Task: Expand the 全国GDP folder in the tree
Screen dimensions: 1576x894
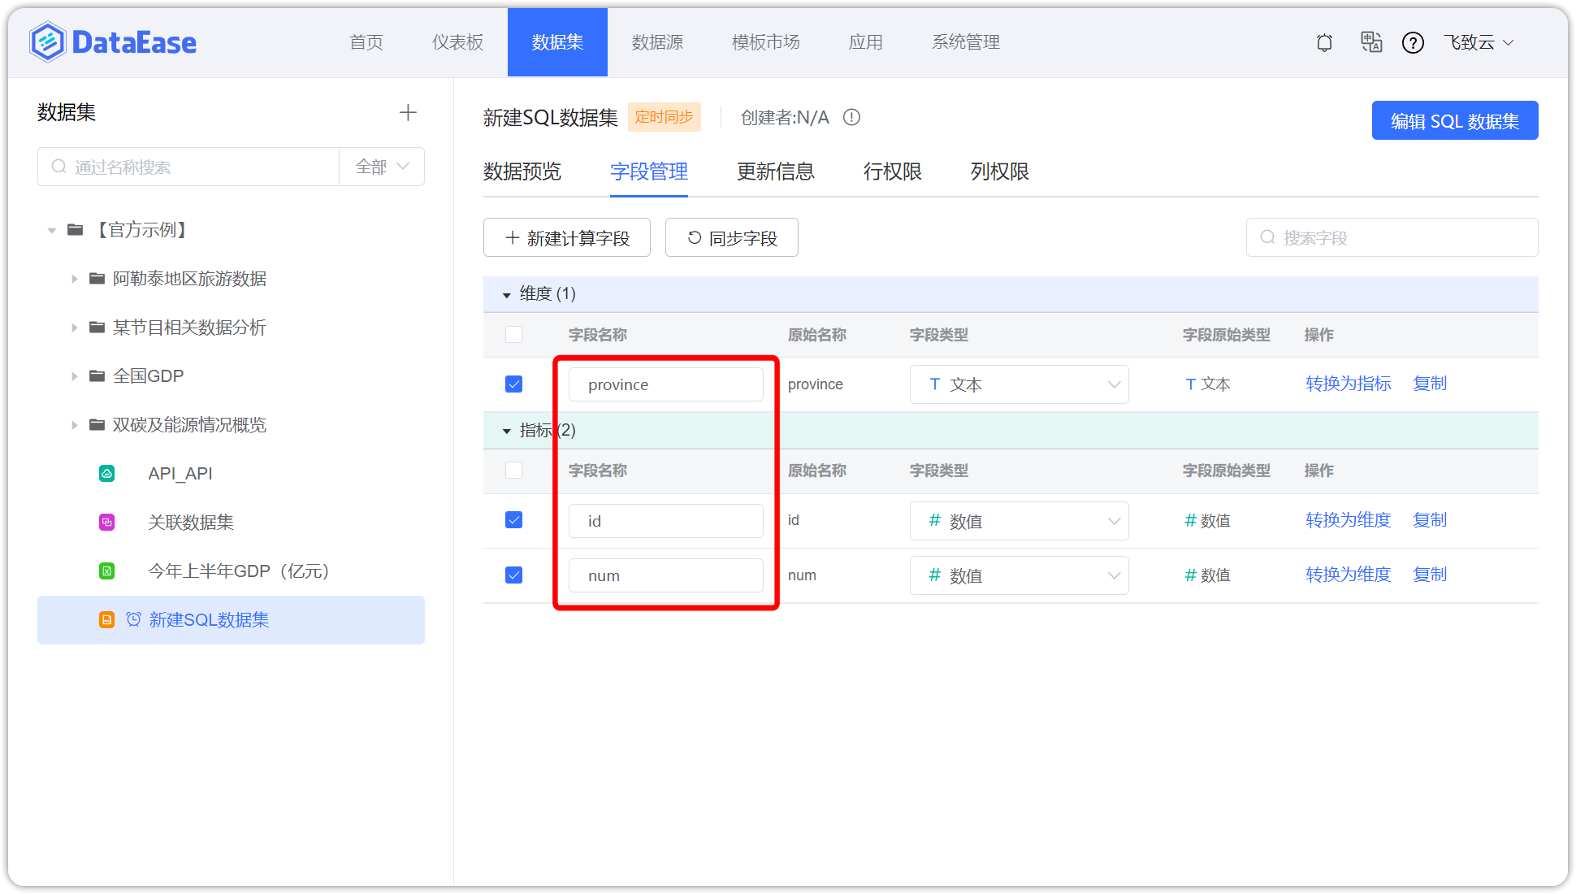Action: (74, 375)
